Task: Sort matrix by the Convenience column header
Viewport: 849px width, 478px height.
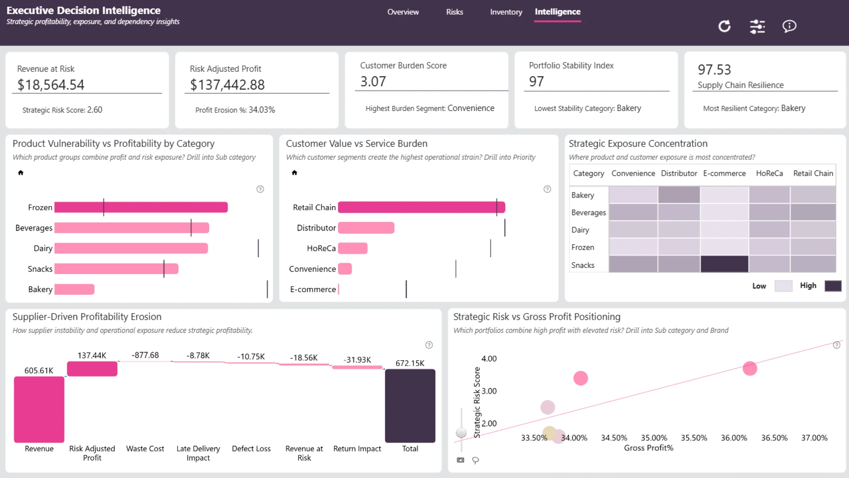Action: (633, 173)
